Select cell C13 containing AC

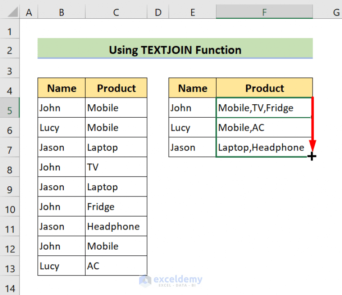(116, 266)
